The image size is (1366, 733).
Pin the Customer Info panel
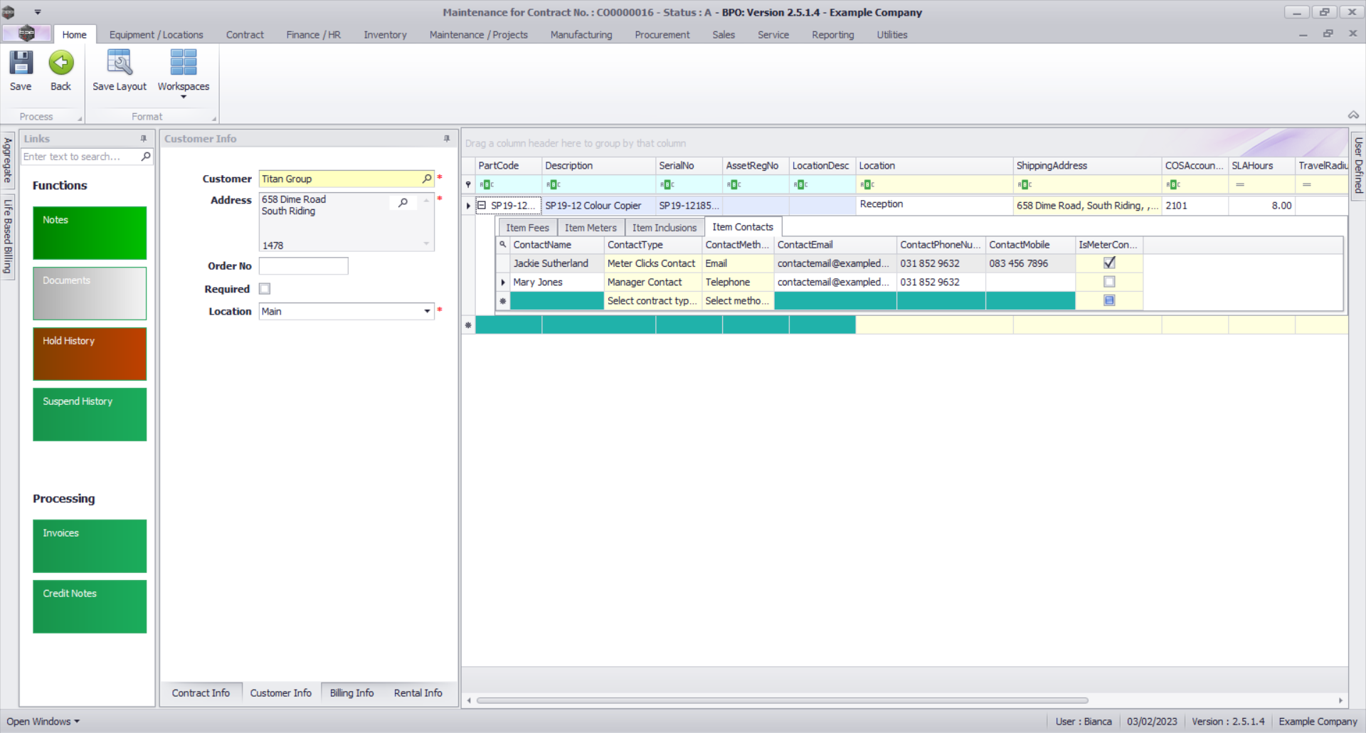(x=447, y=139)
